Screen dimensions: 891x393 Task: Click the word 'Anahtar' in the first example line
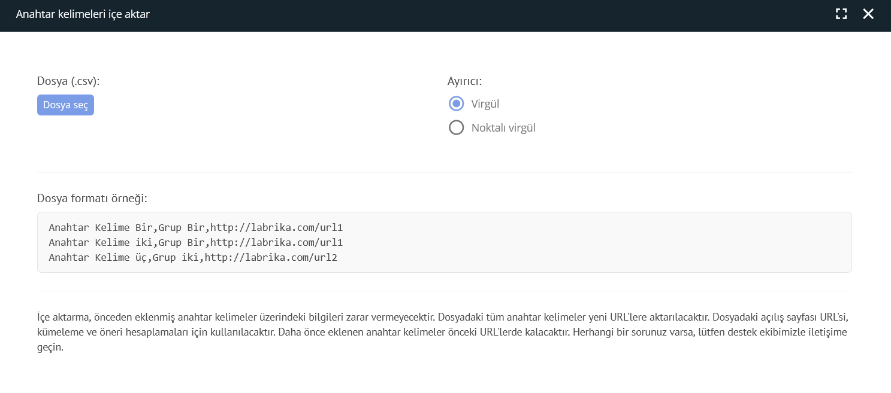pos(68,228)
